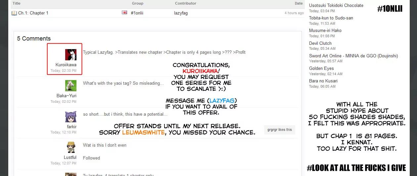Open the #1onlii group link
This screenshot has width=417, height=176.
137,13
